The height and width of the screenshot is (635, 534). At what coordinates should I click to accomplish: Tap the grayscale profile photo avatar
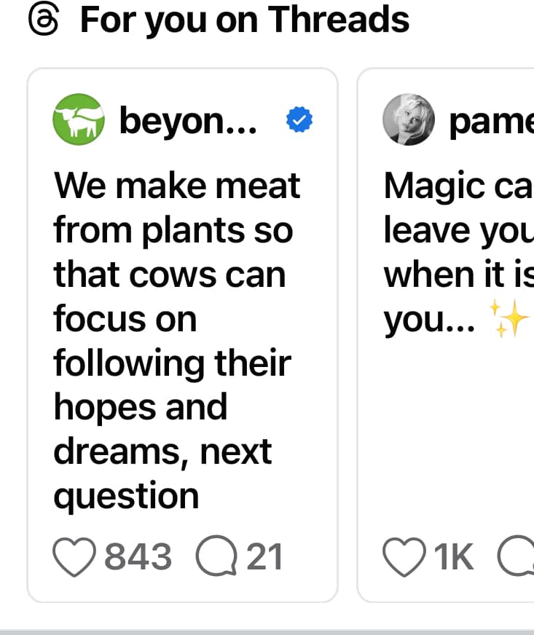click(409, 120)
